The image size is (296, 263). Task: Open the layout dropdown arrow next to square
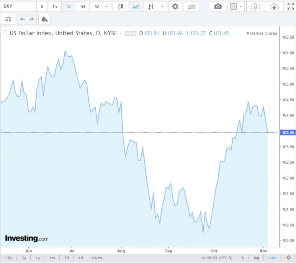point(241,6)
